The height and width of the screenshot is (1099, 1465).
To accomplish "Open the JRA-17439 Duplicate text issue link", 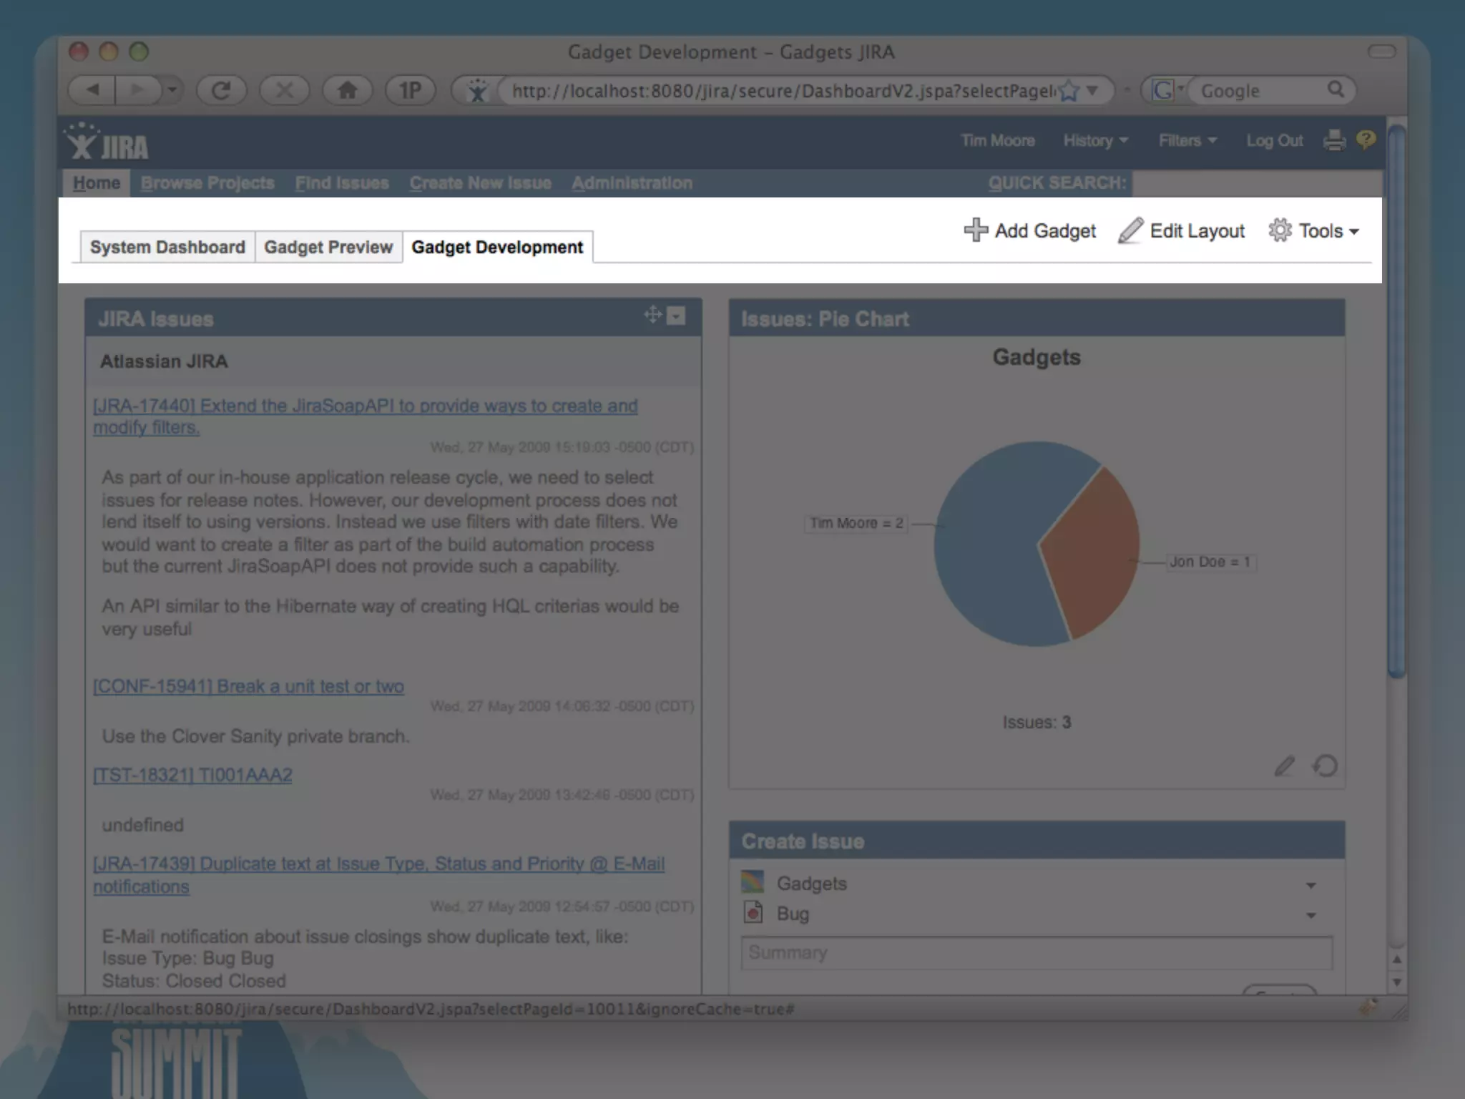I will pyautogui.click(x=379, y=875).
